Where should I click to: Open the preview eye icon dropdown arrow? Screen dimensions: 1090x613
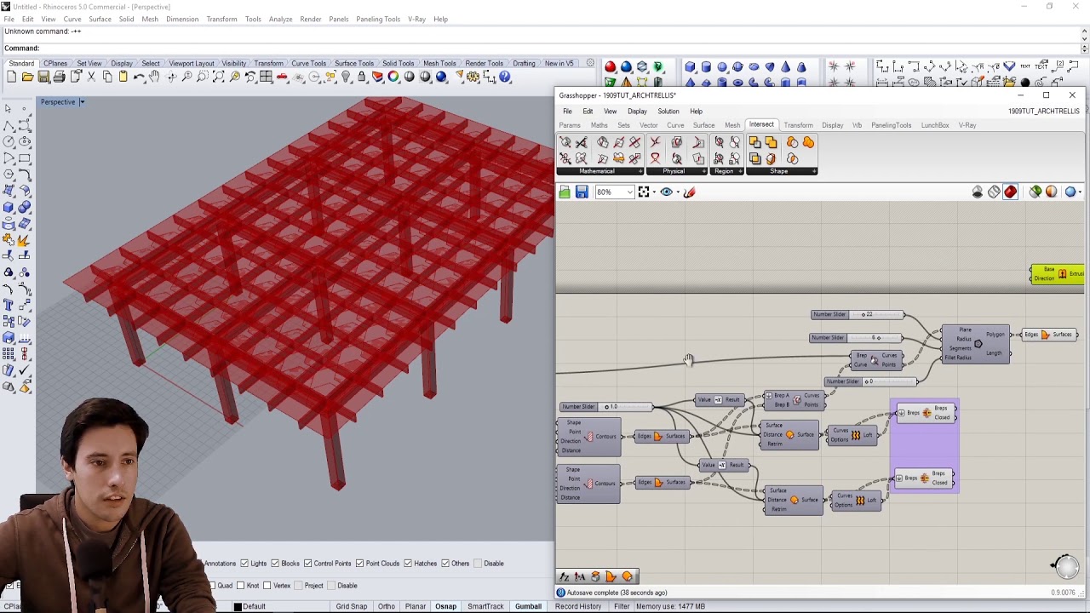[677, 192]
